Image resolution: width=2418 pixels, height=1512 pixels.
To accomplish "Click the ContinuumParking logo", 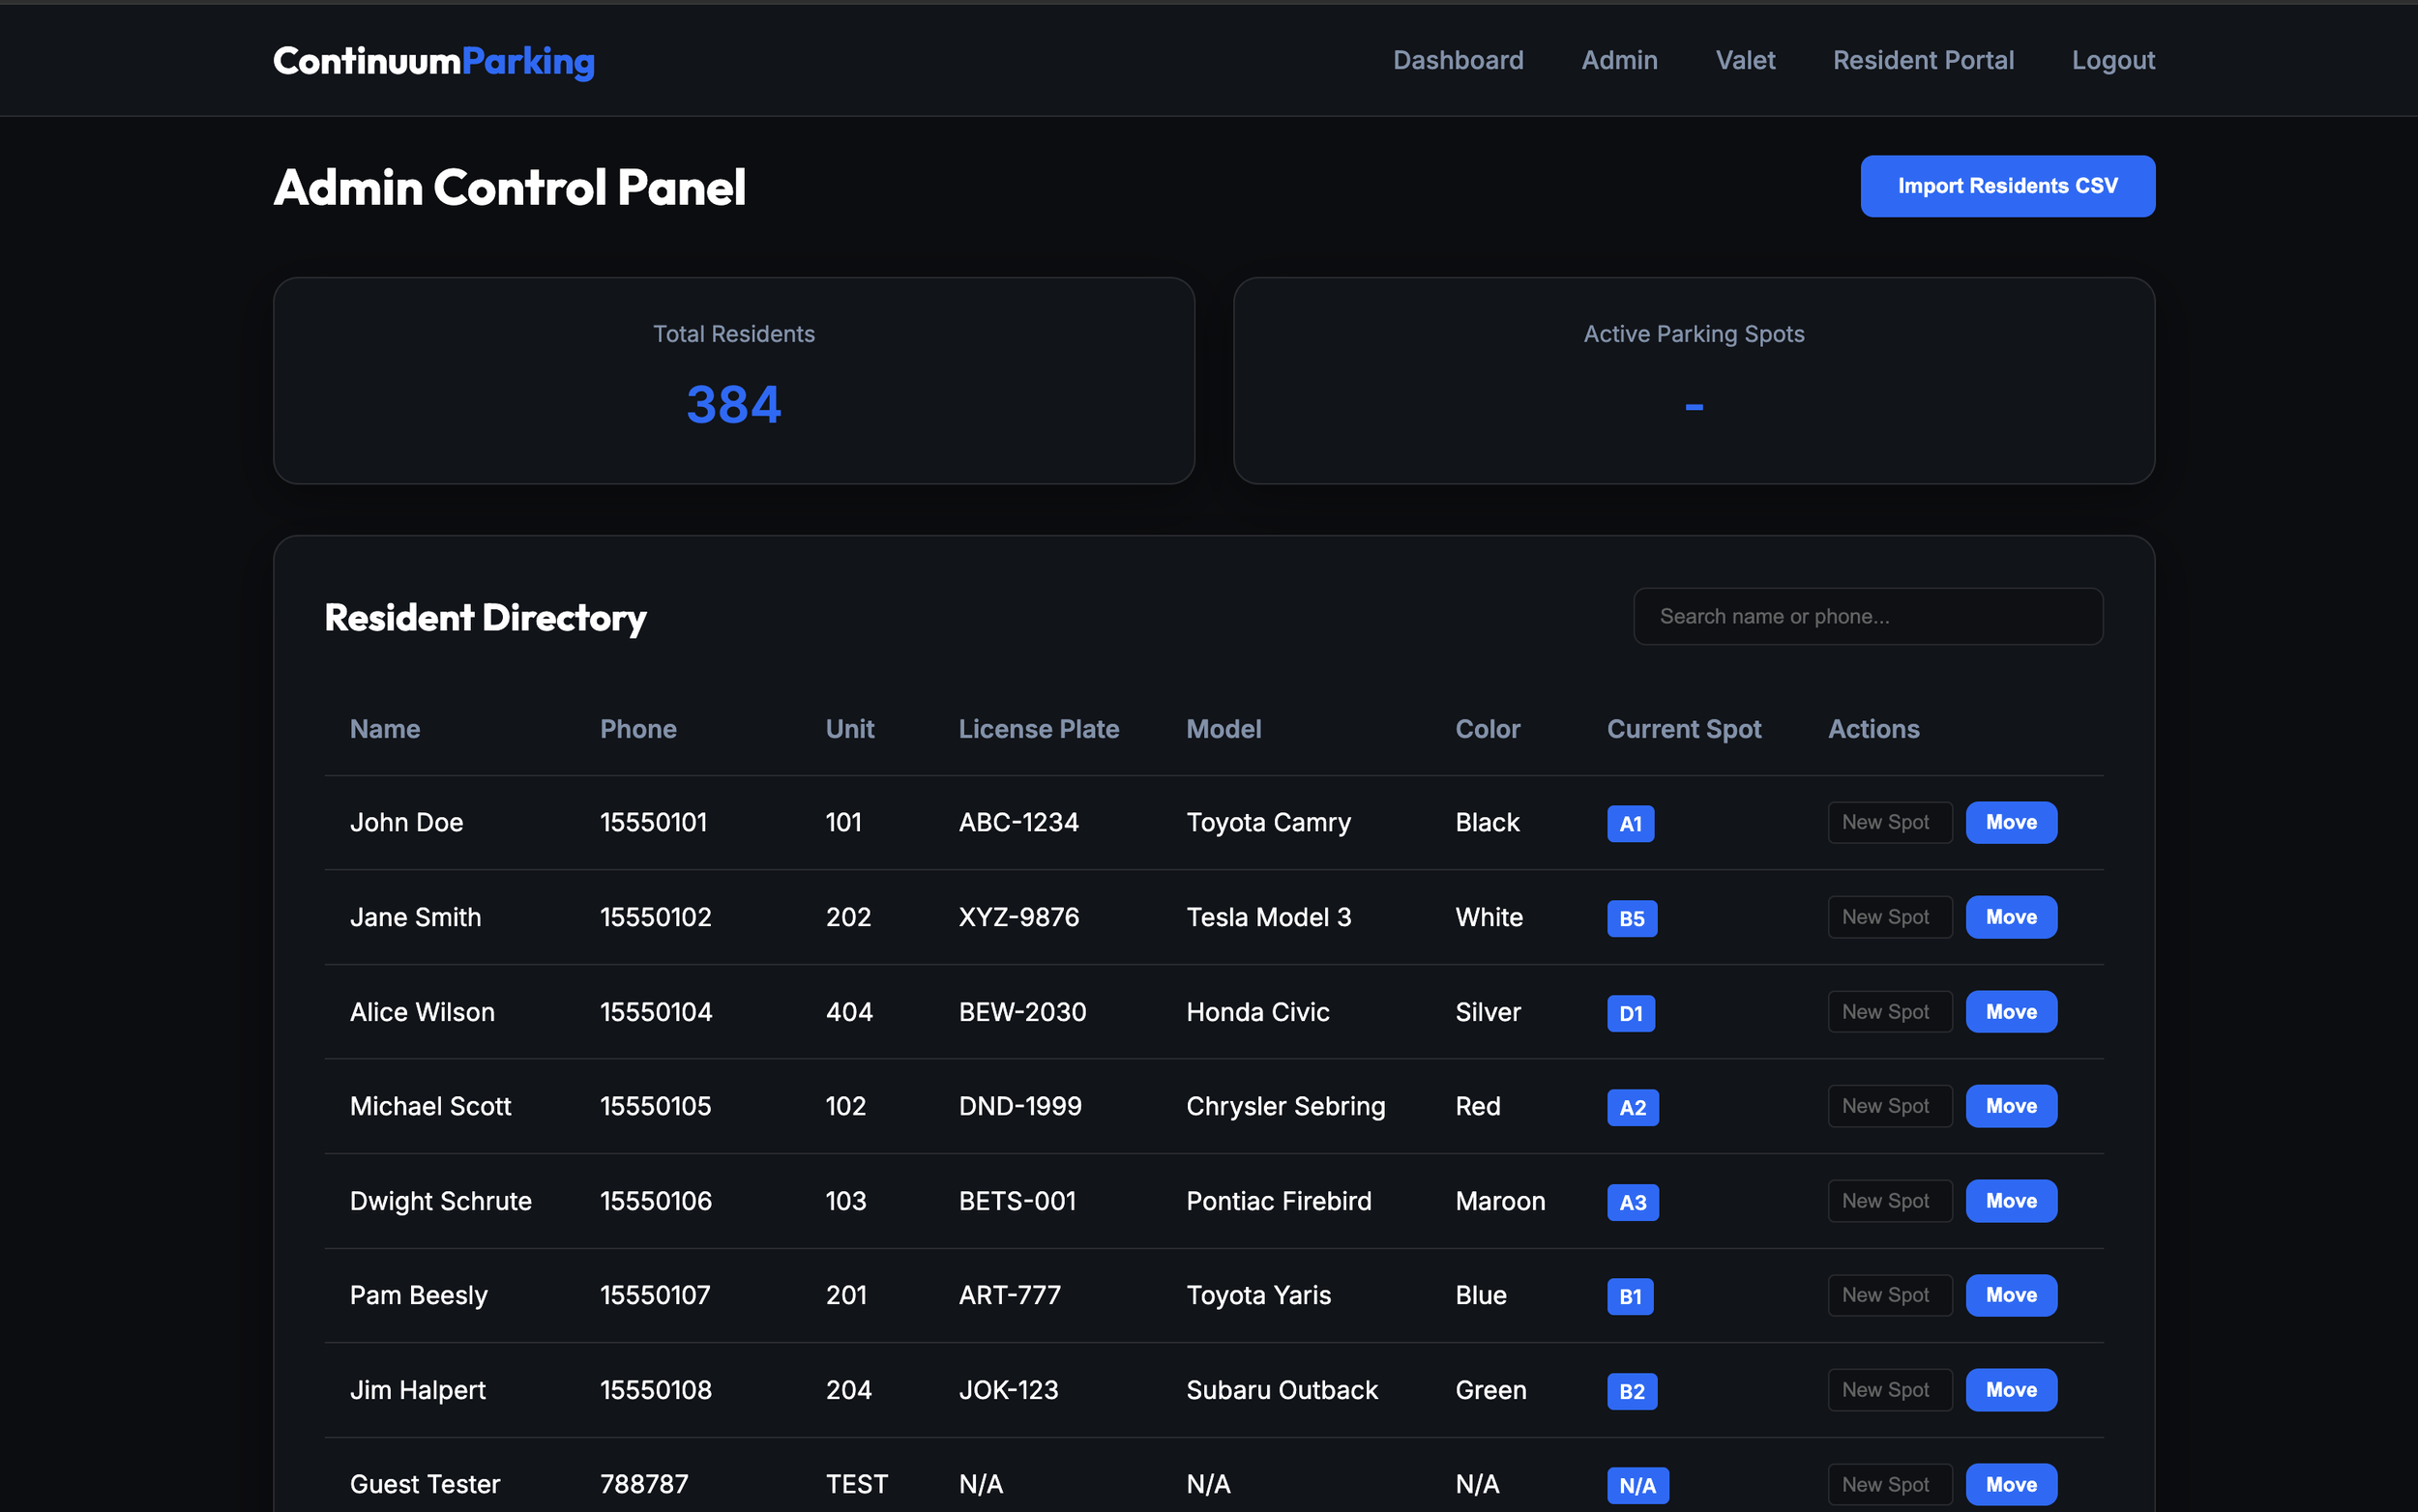I will 433,61.
